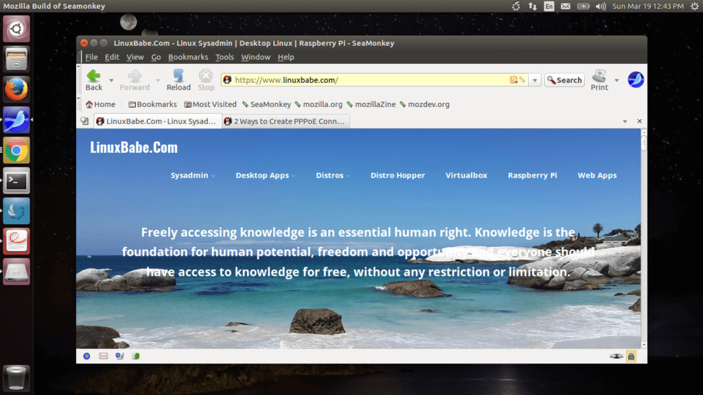
Task: Click the RSS feed icon in address bar
Action: 514,80
